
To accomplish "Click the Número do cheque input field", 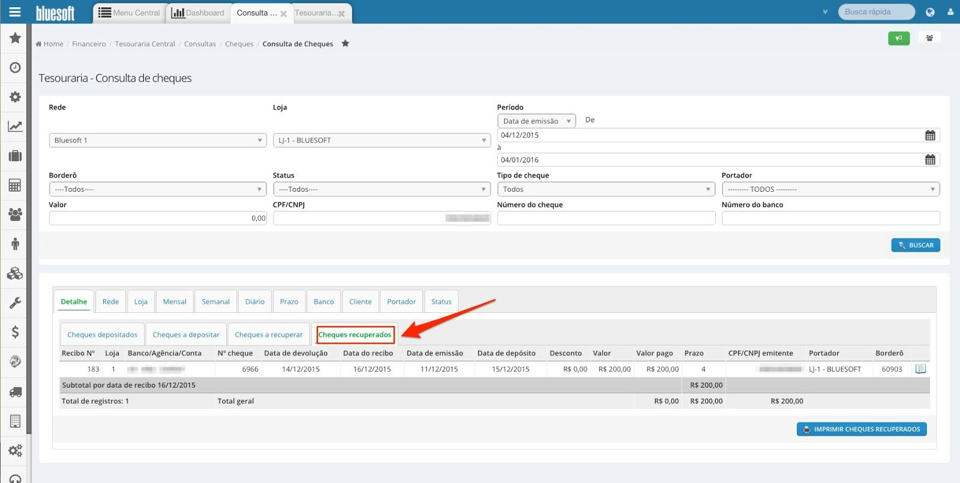I will tap(606, 218).
